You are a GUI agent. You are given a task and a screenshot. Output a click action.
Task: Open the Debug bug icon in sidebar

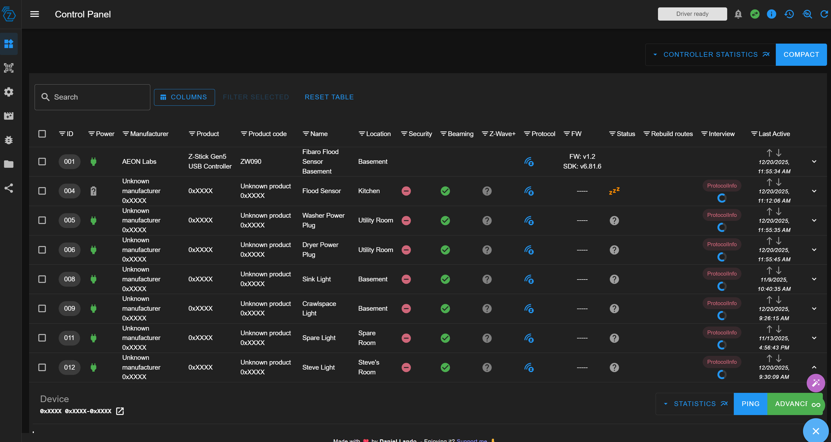(x=9, y=140)
